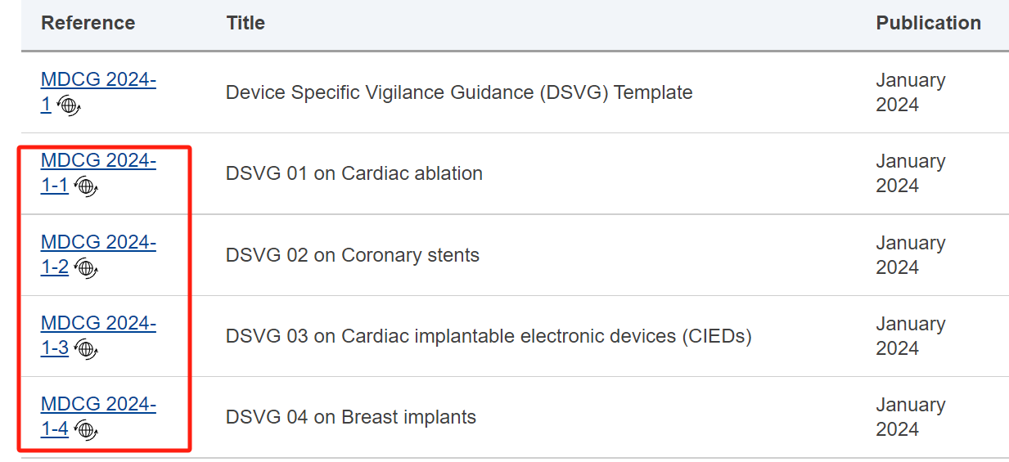
Task: Click the Title column header
Action: click(x=245, y=23)
